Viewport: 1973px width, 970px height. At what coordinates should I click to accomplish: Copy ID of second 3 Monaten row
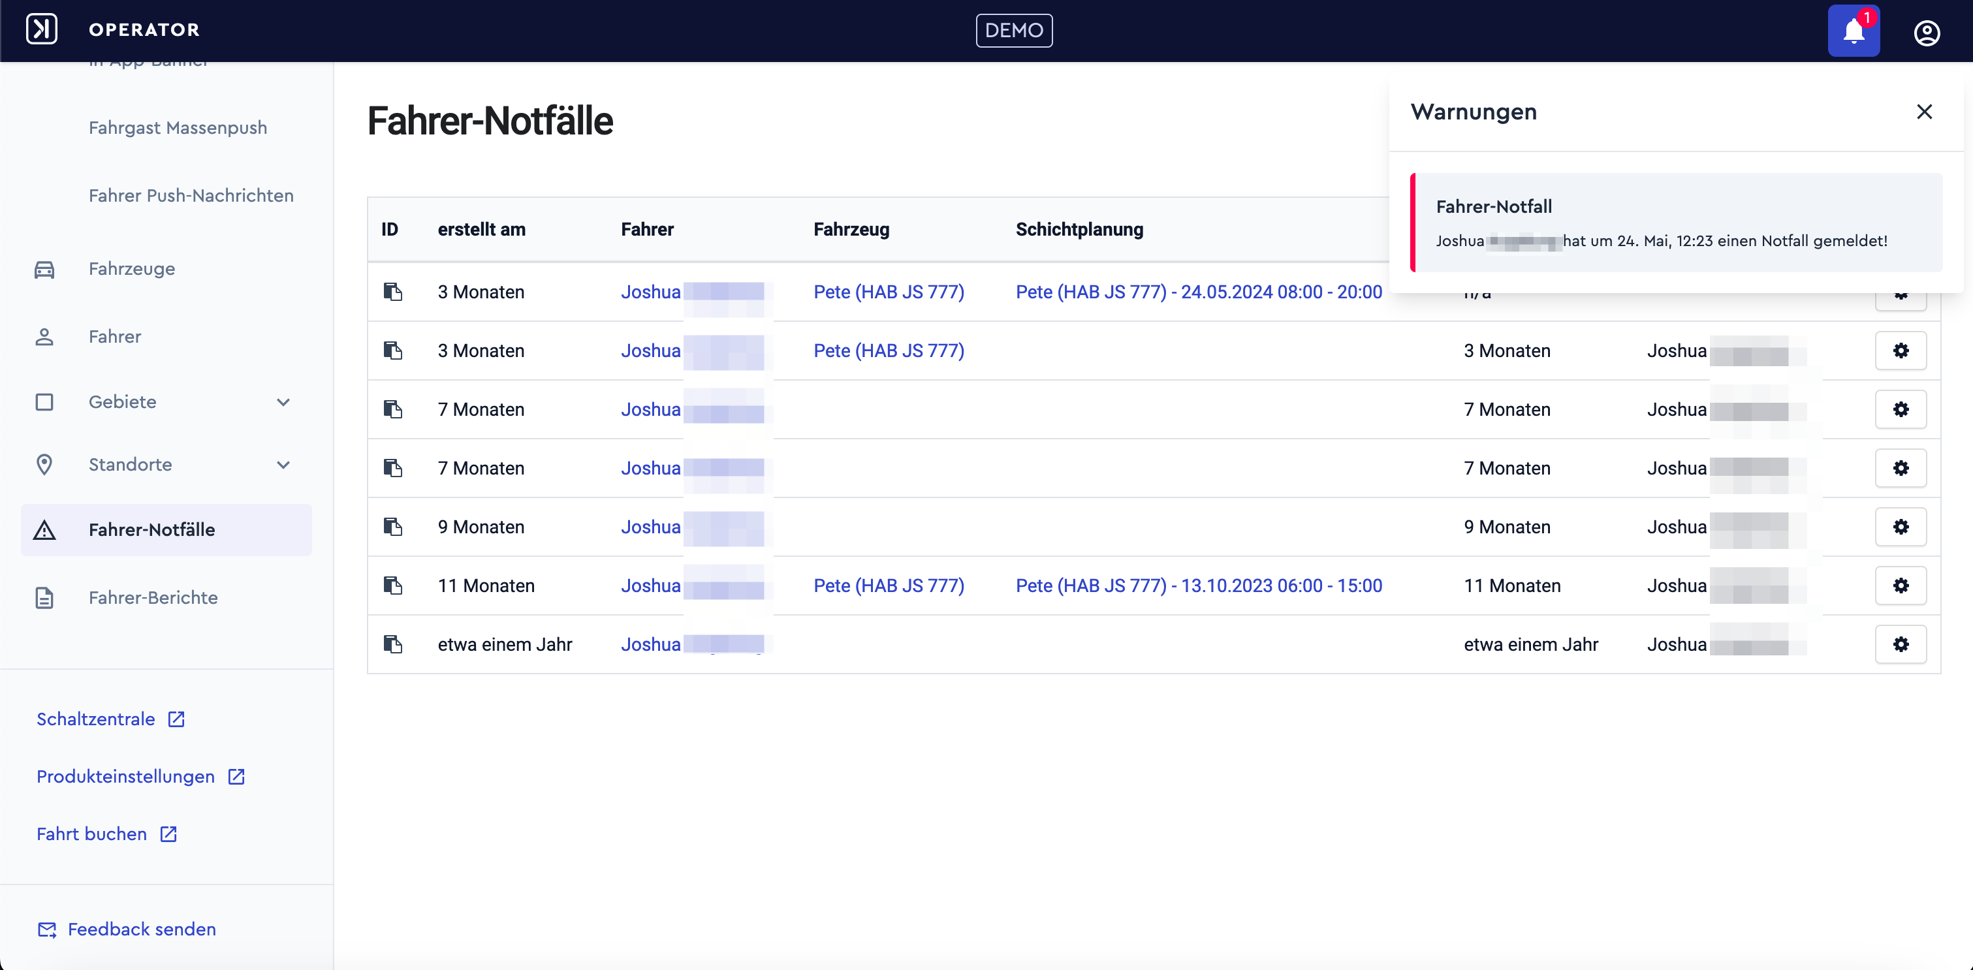pyautogui.click(x=393, y=351)
